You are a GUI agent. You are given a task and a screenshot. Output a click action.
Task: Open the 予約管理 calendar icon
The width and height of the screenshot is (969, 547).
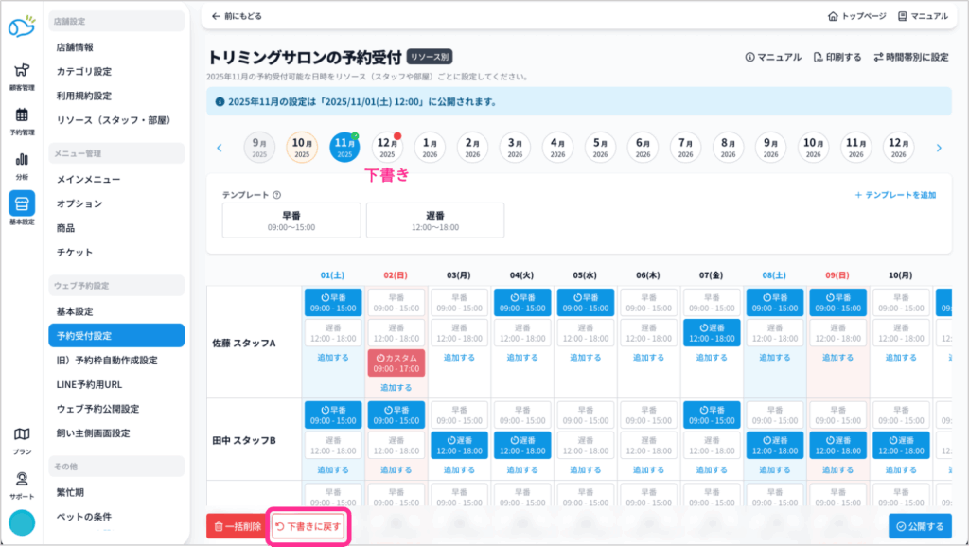point(21,116)
